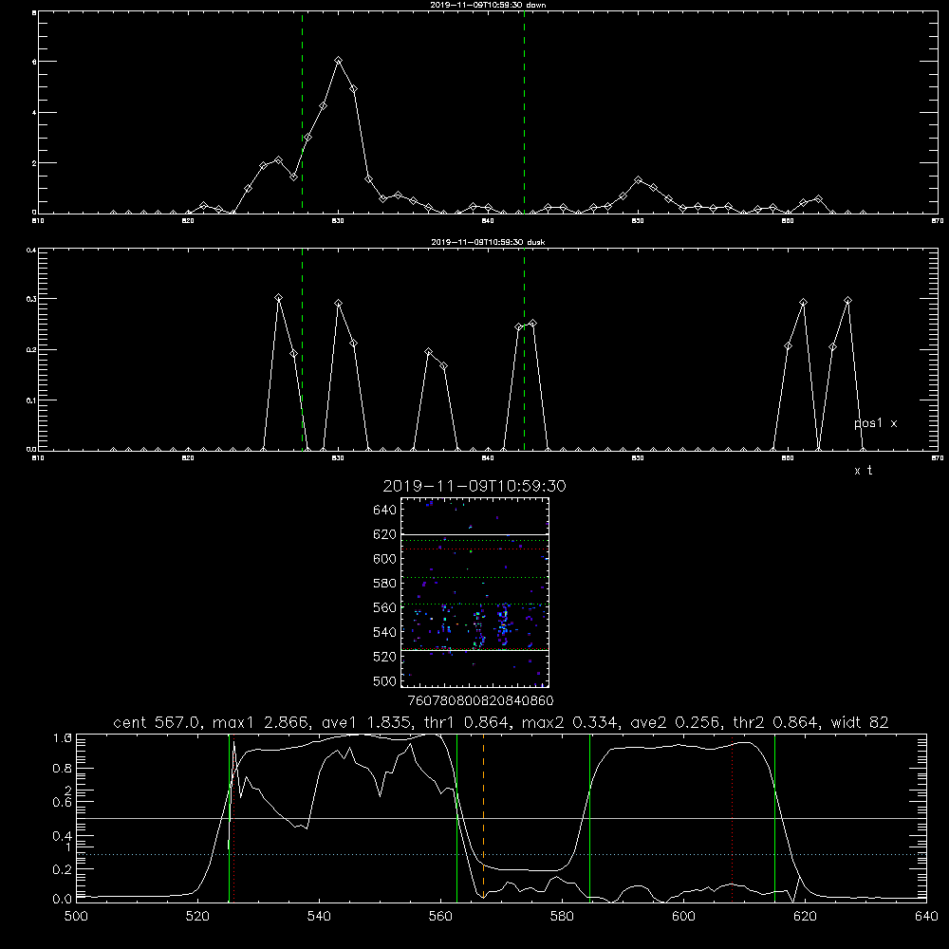
Task: Click the left green dashed line in dusk plot
Action: tap(302, 349)
